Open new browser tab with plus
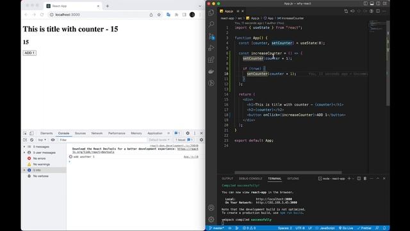Viewport: 410px width, 231px height. coord(107,6)
